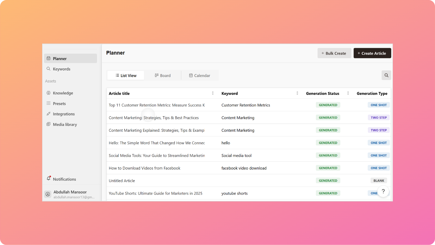Toggle sort on Generation Status column
This screenshot has height=245, width=435.
point(348,93)
